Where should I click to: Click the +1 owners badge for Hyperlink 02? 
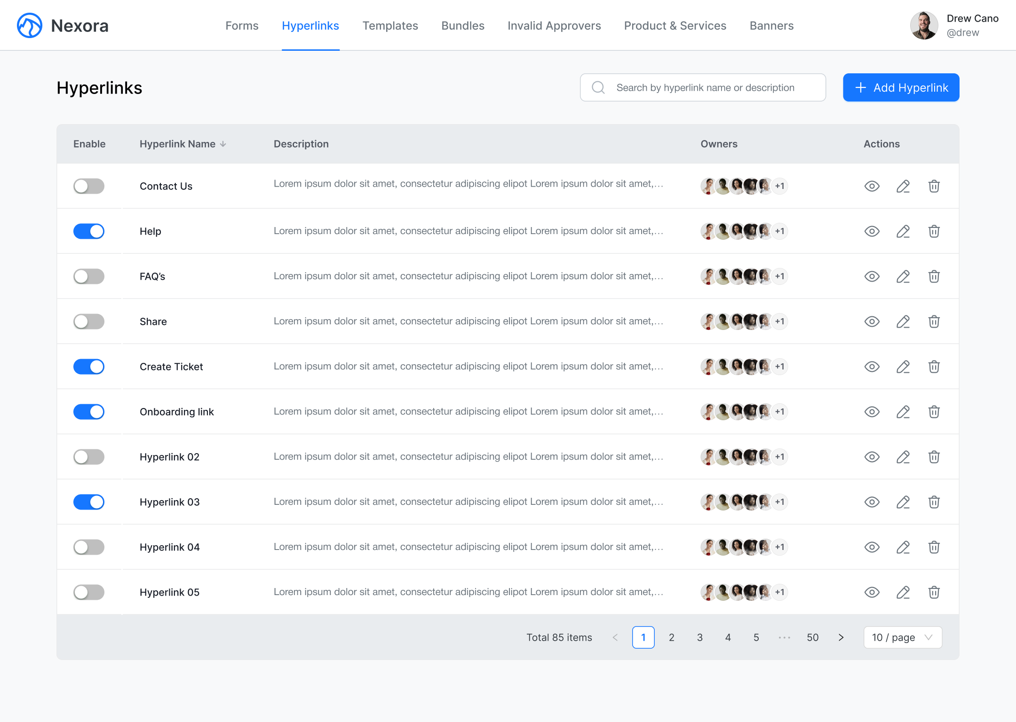pyautogui.click(x=780, y=457)
